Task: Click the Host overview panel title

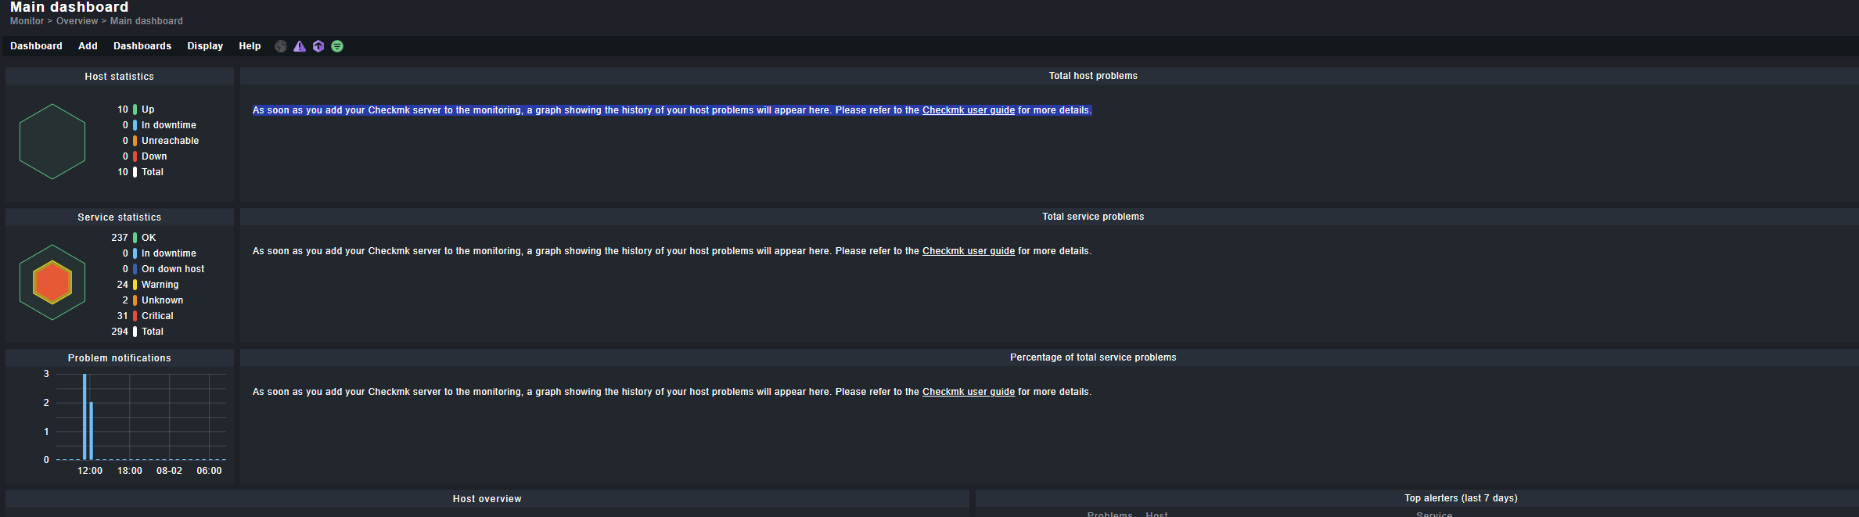Action: click(487, 499)
